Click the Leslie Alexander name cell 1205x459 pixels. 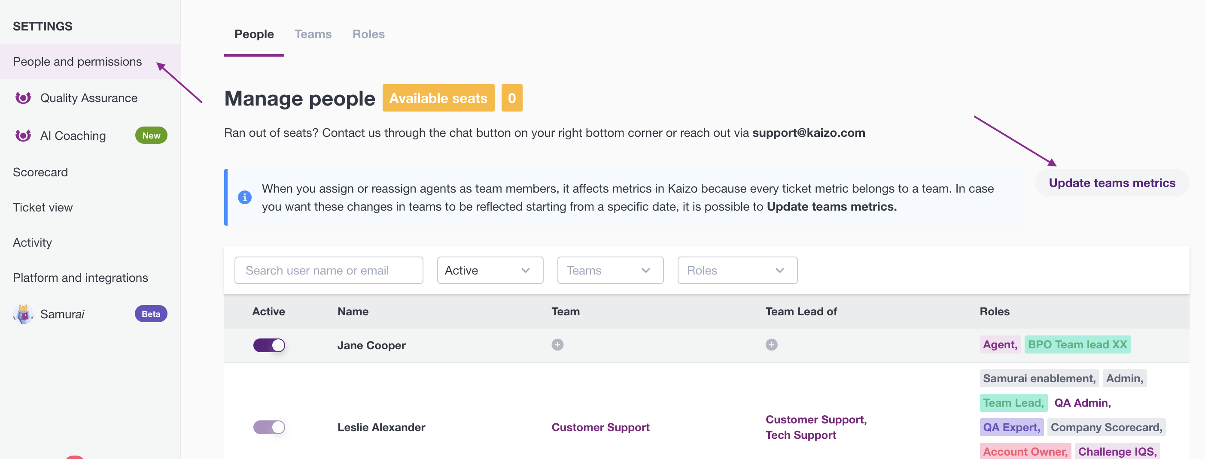point(381,427)
